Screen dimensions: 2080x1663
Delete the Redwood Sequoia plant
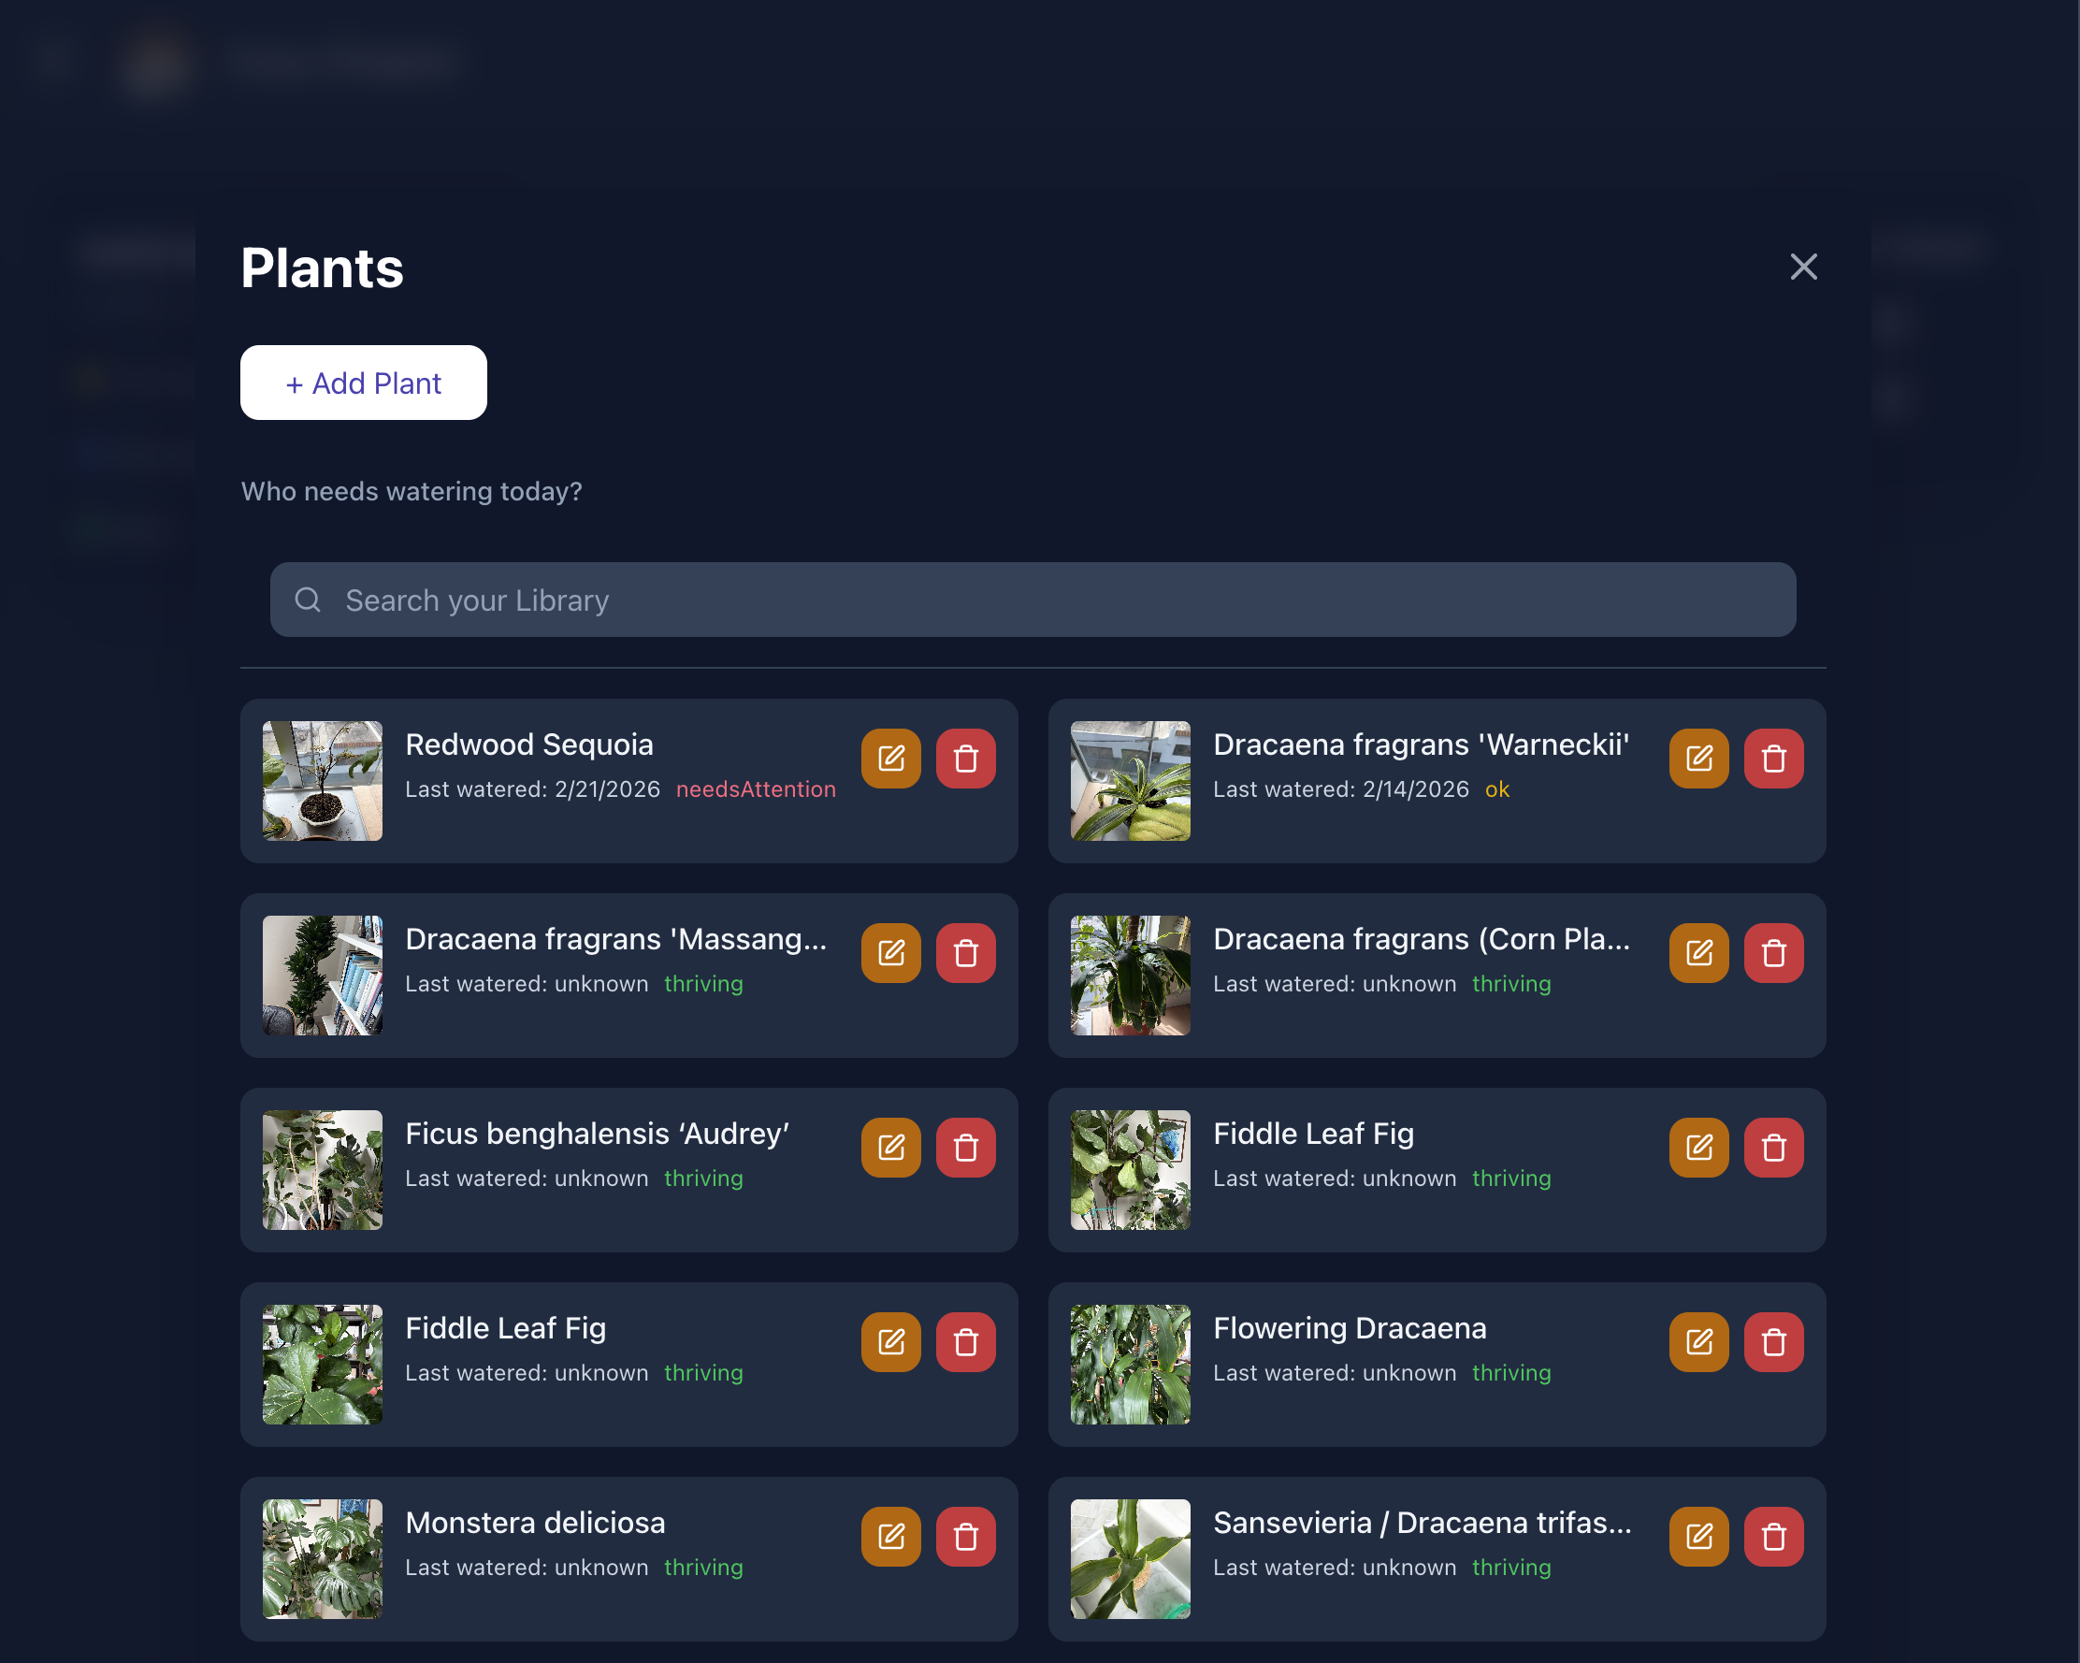(966, 759)
